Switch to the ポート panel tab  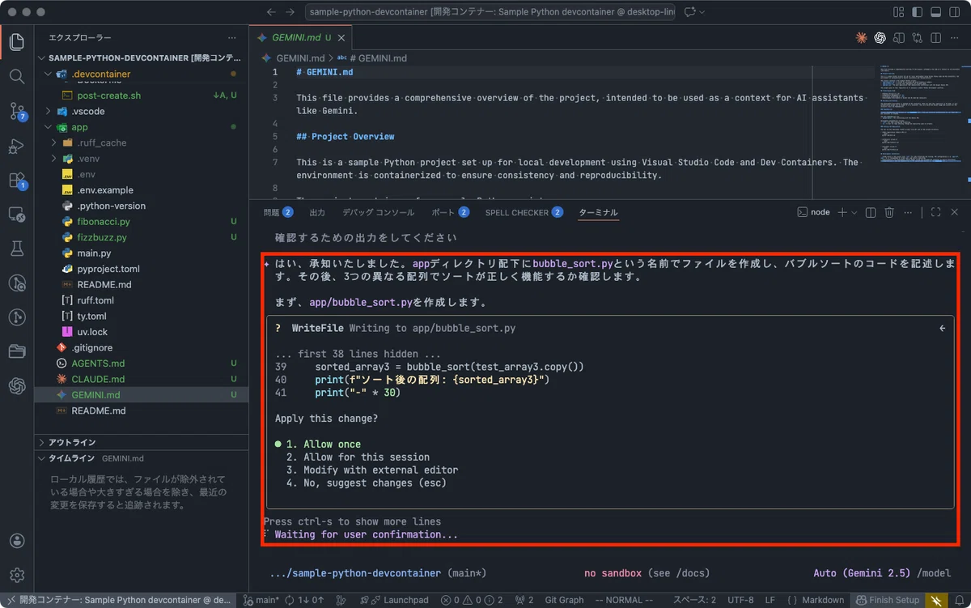pyautogui.click(x=450, y=212)
